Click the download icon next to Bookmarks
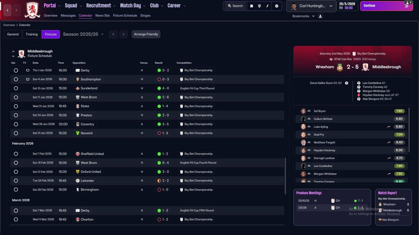Image resolution: width=419 pixels, height=235 pixels. point(320,16)
